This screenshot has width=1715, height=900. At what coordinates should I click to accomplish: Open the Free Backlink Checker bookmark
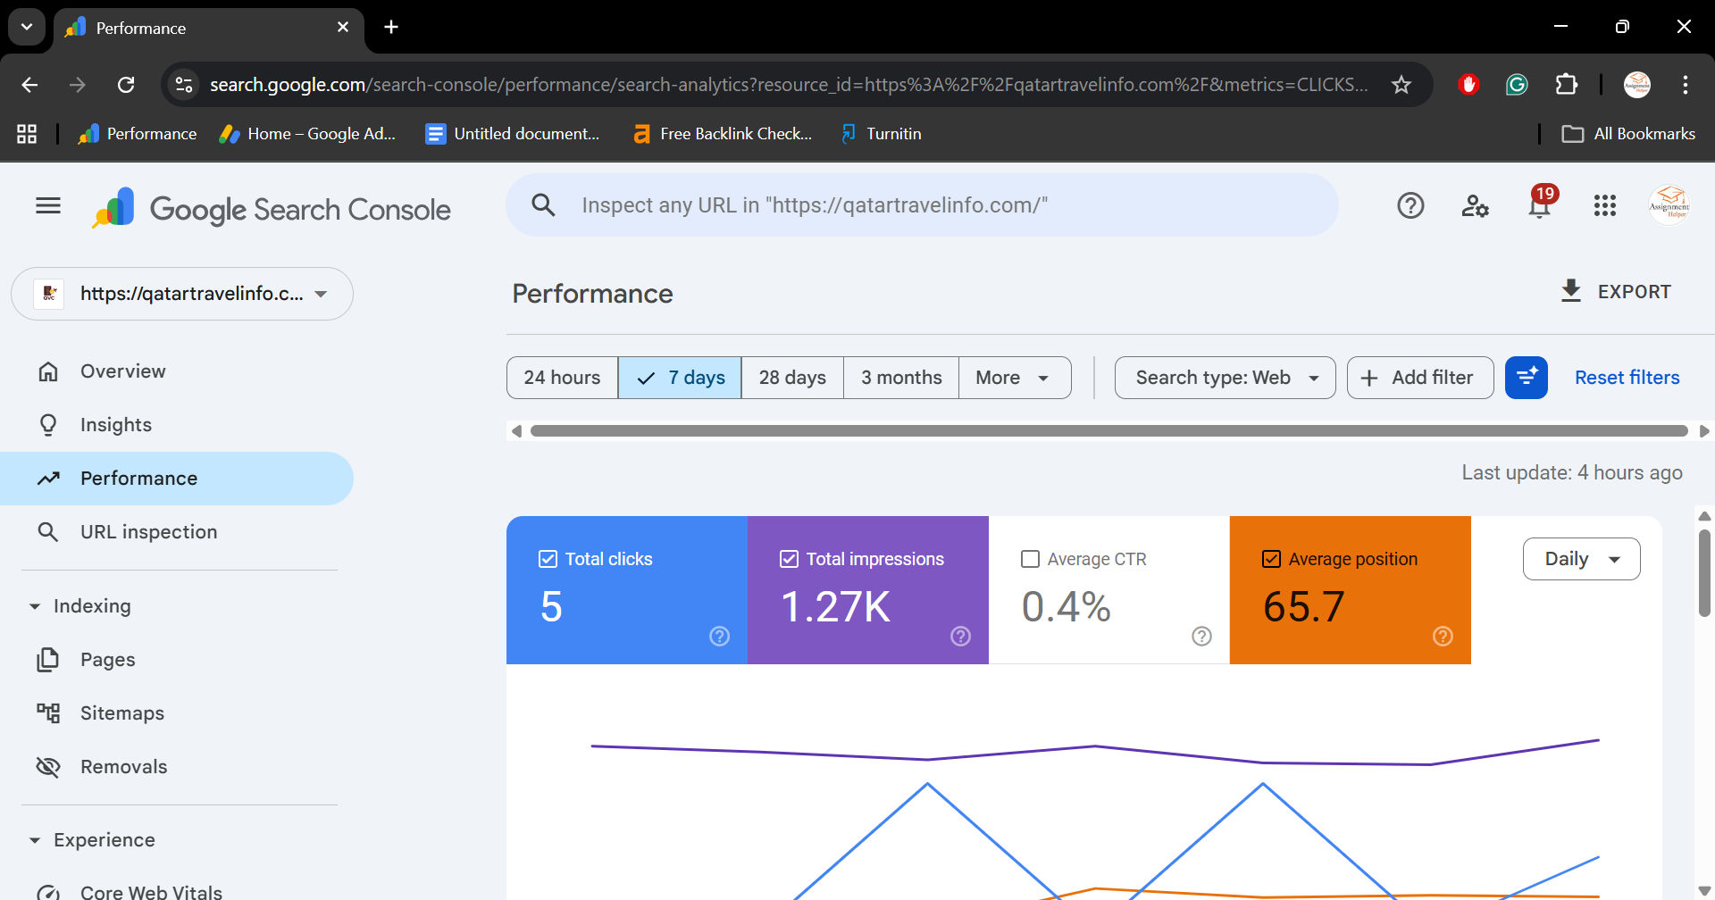tap(722, 134)
